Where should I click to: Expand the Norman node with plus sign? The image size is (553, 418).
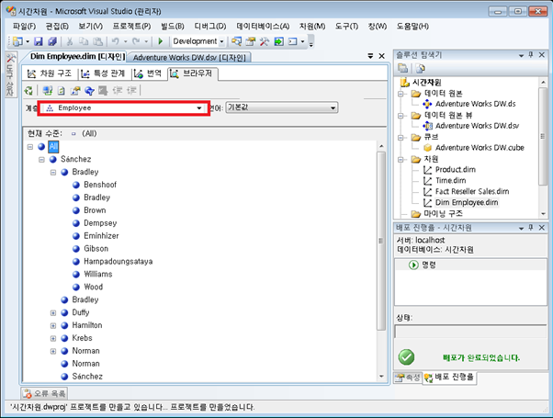click(x=53, y=351)
